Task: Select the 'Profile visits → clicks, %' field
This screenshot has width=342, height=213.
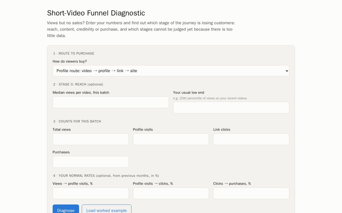Action: point(171,193)
